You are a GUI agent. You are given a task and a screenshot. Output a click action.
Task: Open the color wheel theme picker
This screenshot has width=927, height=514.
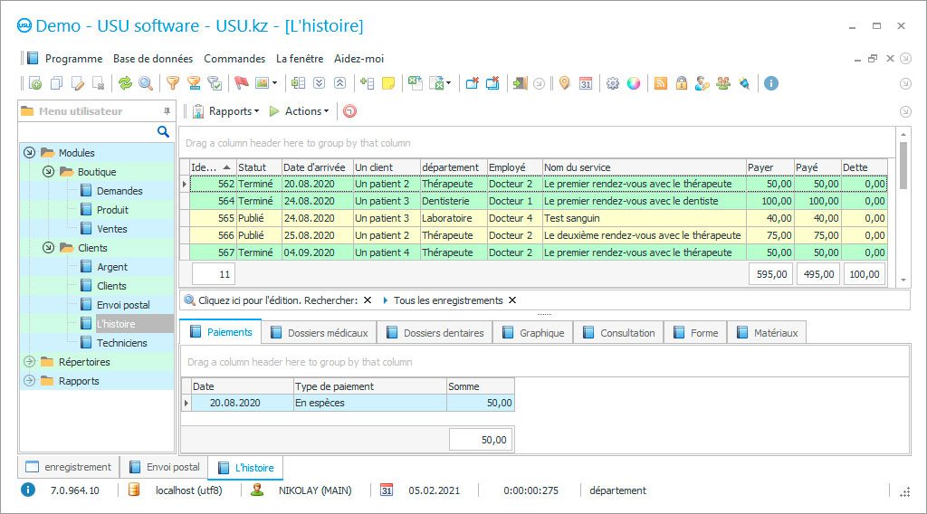[x=634, y=83]
